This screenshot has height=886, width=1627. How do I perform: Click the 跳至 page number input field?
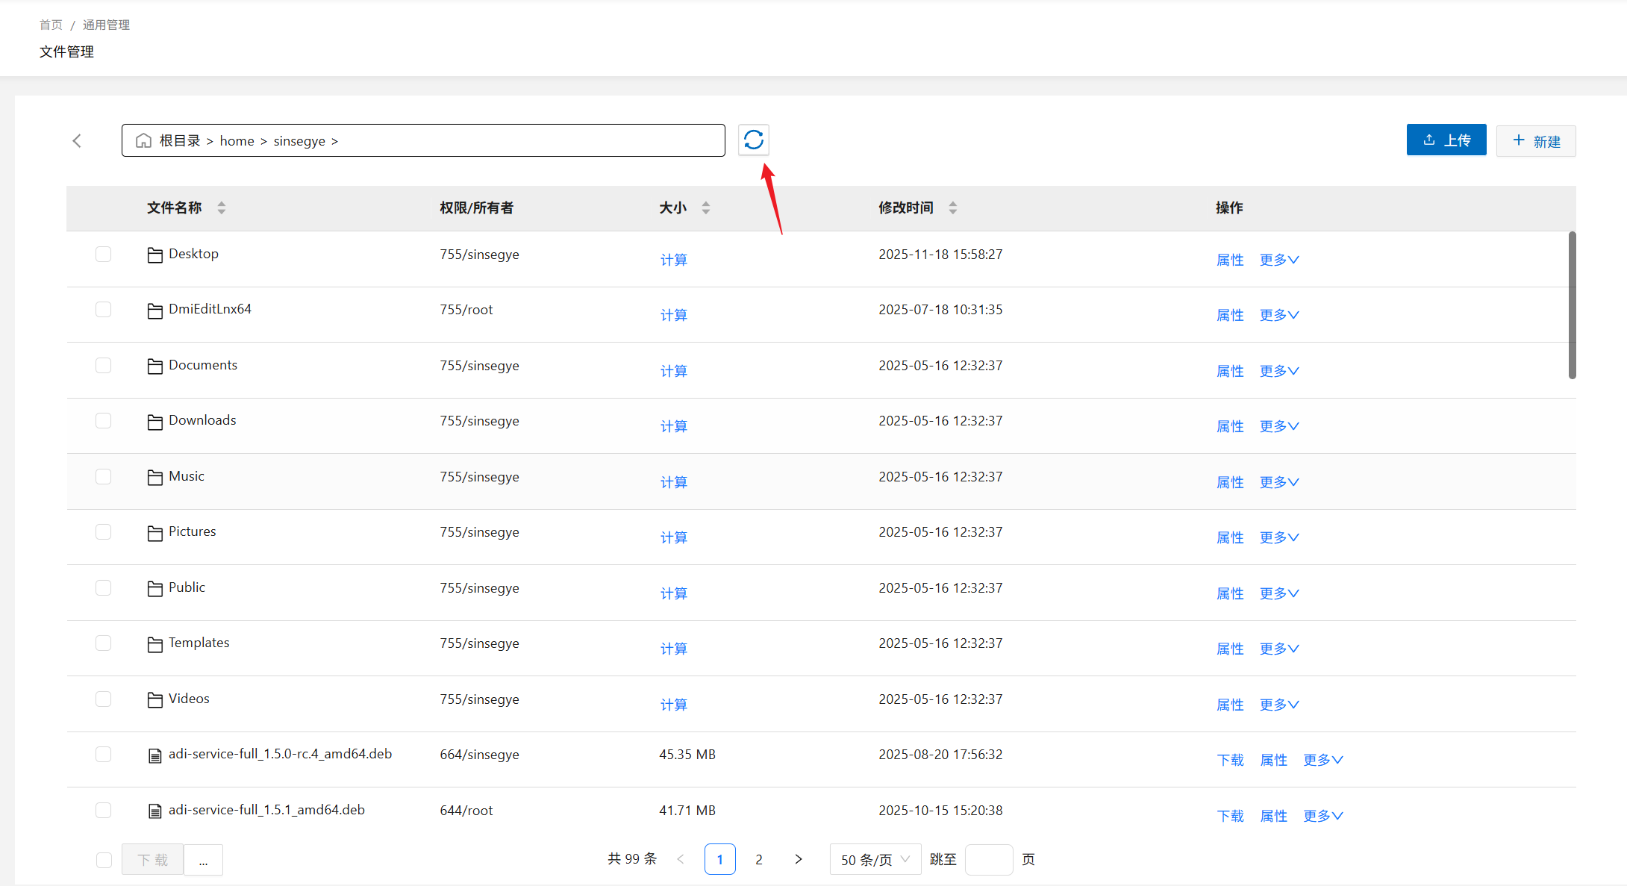(x=988, y=859)
